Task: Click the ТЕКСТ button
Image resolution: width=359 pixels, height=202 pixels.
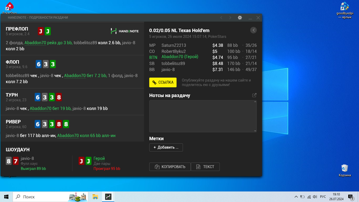Action: 205,167
